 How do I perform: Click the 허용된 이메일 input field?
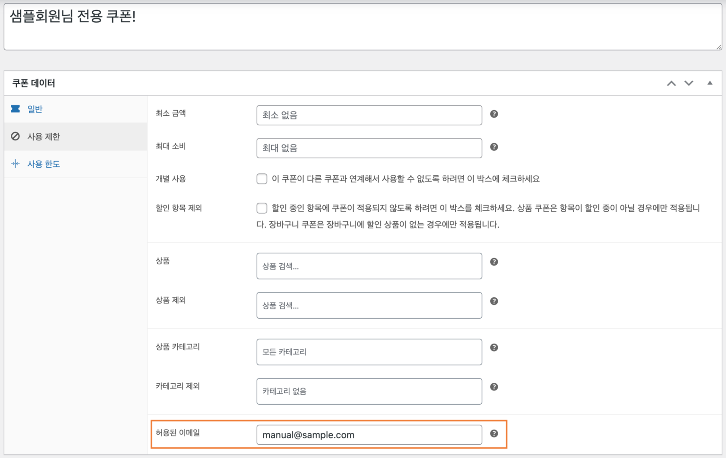(x=369, y=435)
